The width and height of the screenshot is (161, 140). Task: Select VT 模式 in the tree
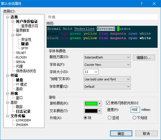coord(21,84)
